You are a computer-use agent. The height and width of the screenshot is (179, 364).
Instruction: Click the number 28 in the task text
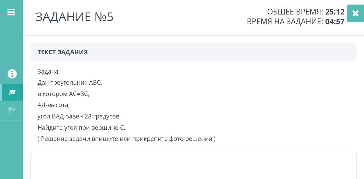click(x=88, y=116)
